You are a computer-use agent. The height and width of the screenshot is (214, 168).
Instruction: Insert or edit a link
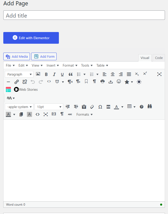(17, 82)
